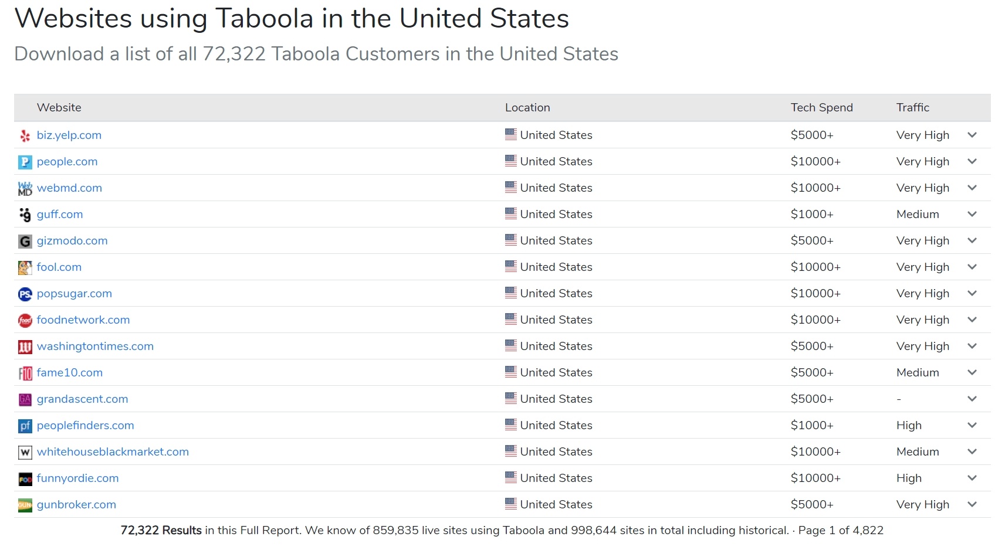Viewport: 1005px width, 550px height.
Task: Click the WebMD favicon icon
Action: coord(25,188)
